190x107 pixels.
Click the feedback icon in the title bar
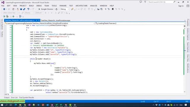tap(141, 2)
